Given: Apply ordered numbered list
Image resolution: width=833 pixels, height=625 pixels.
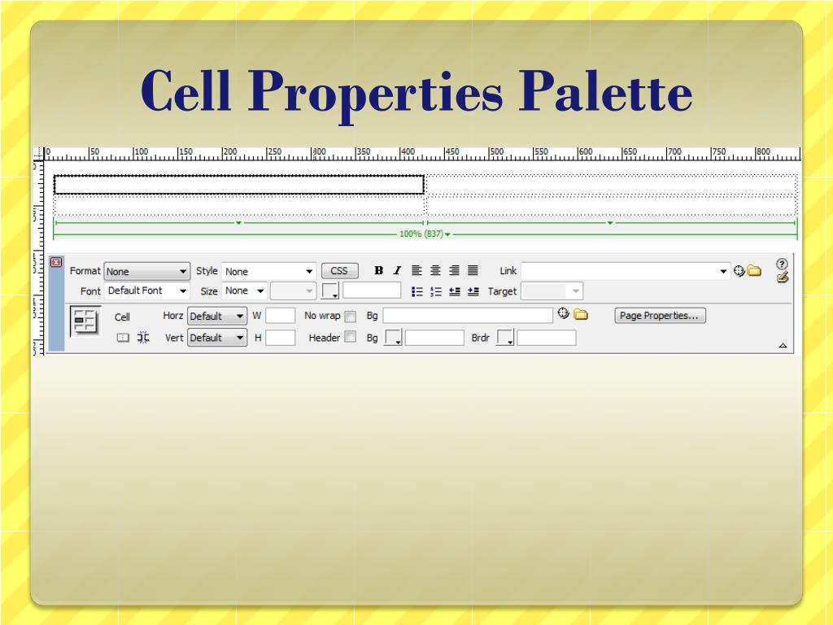Looking at the screenshot, I should [436, 291].
